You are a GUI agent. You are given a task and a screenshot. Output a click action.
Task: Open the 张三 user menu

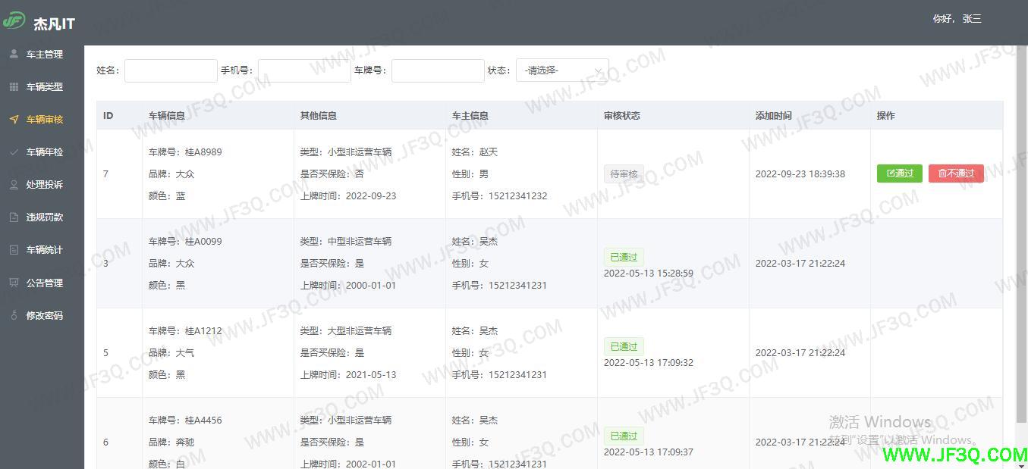point(957,19)
